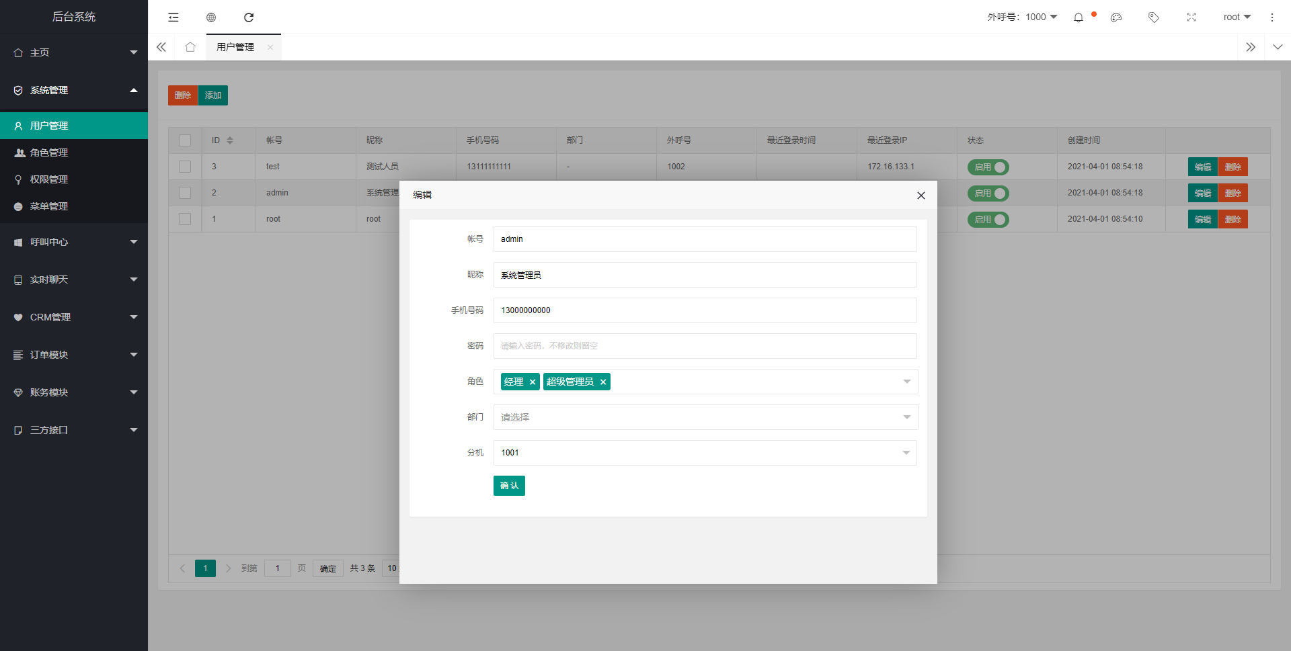Toggle status switch for test user
1291x651 pixels.
tap(988, 167)
